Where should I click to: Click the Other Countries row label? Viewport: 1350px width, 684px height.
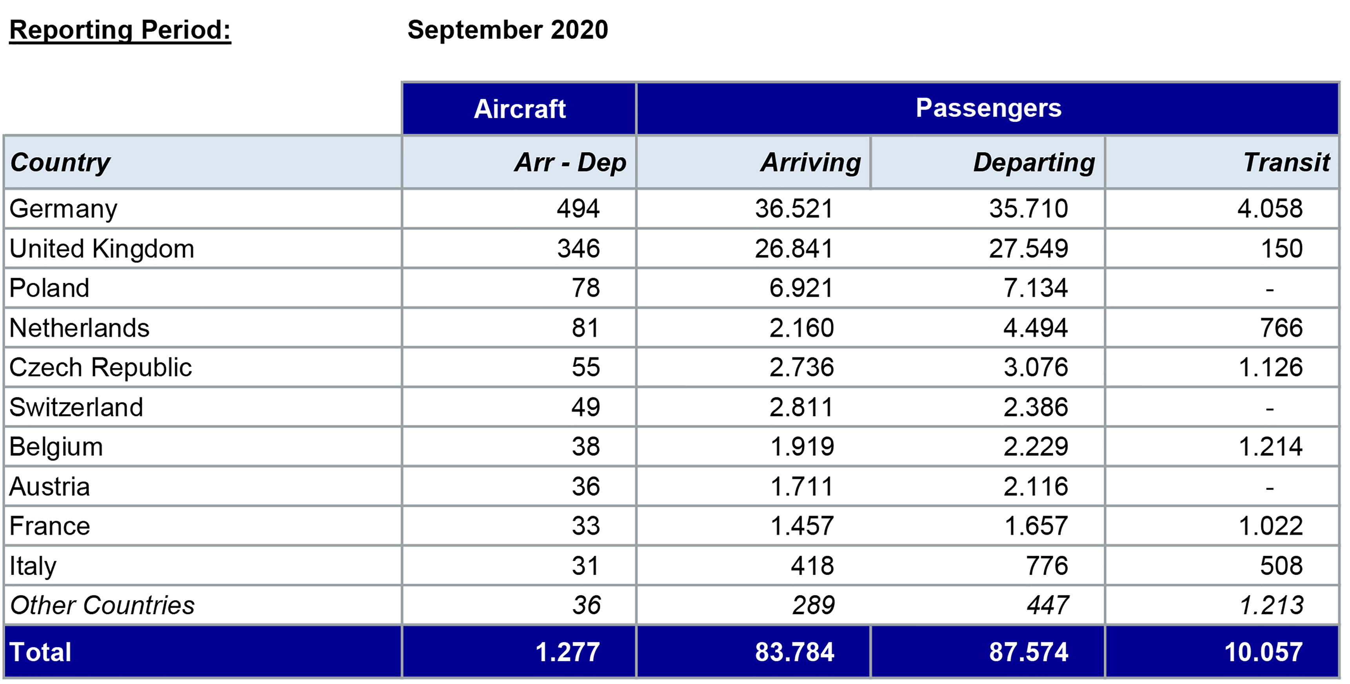(x=102, y=606)
